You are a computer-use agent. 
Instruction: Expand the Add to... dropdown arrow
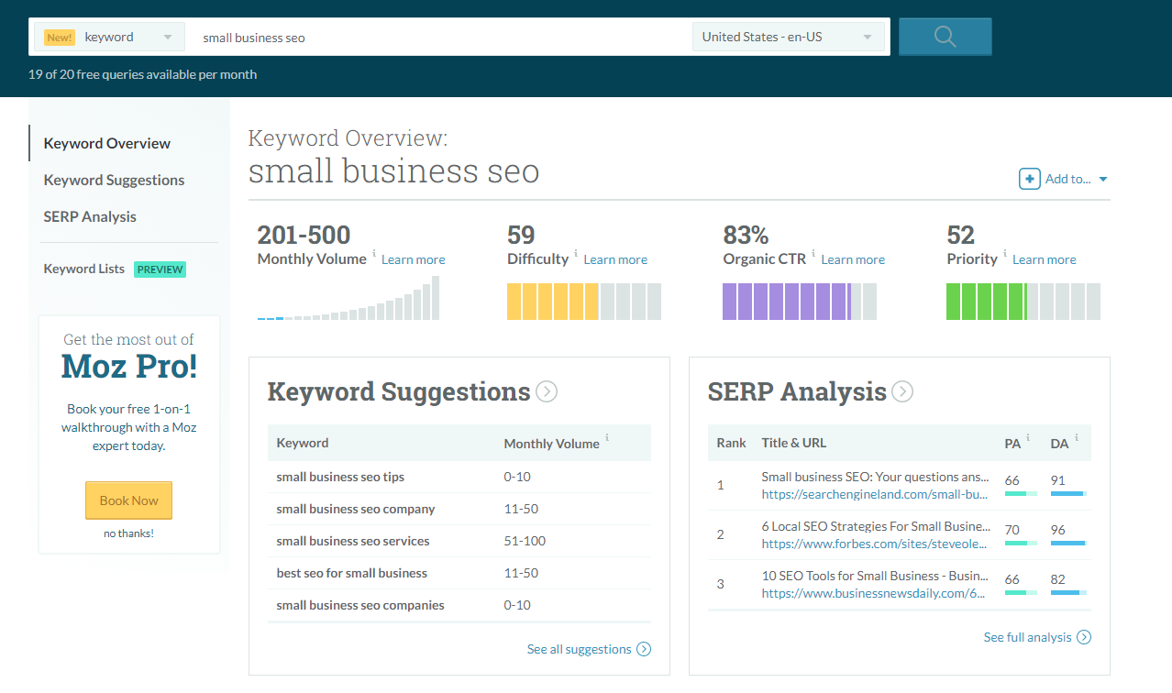coord(1103,180)
